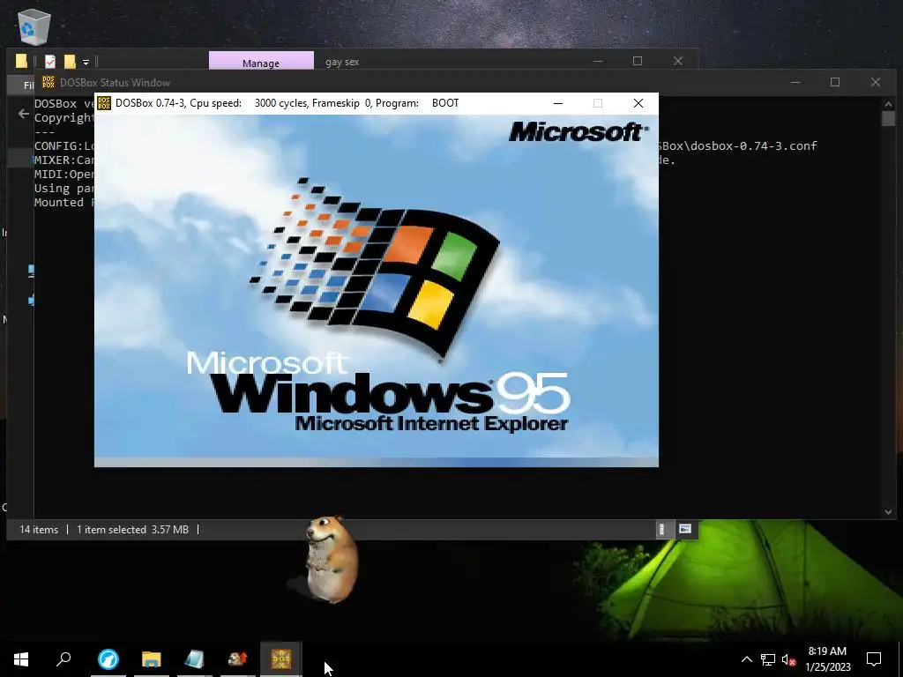Open the muted volume tray icon
903x677 pixels.
point(789,659)
